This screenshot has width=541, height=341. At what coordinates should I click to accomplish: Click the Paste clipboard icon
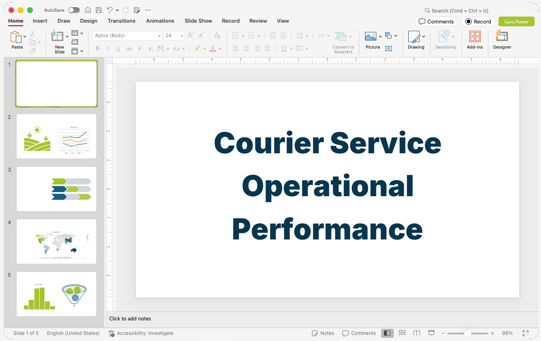pos(16,37)
